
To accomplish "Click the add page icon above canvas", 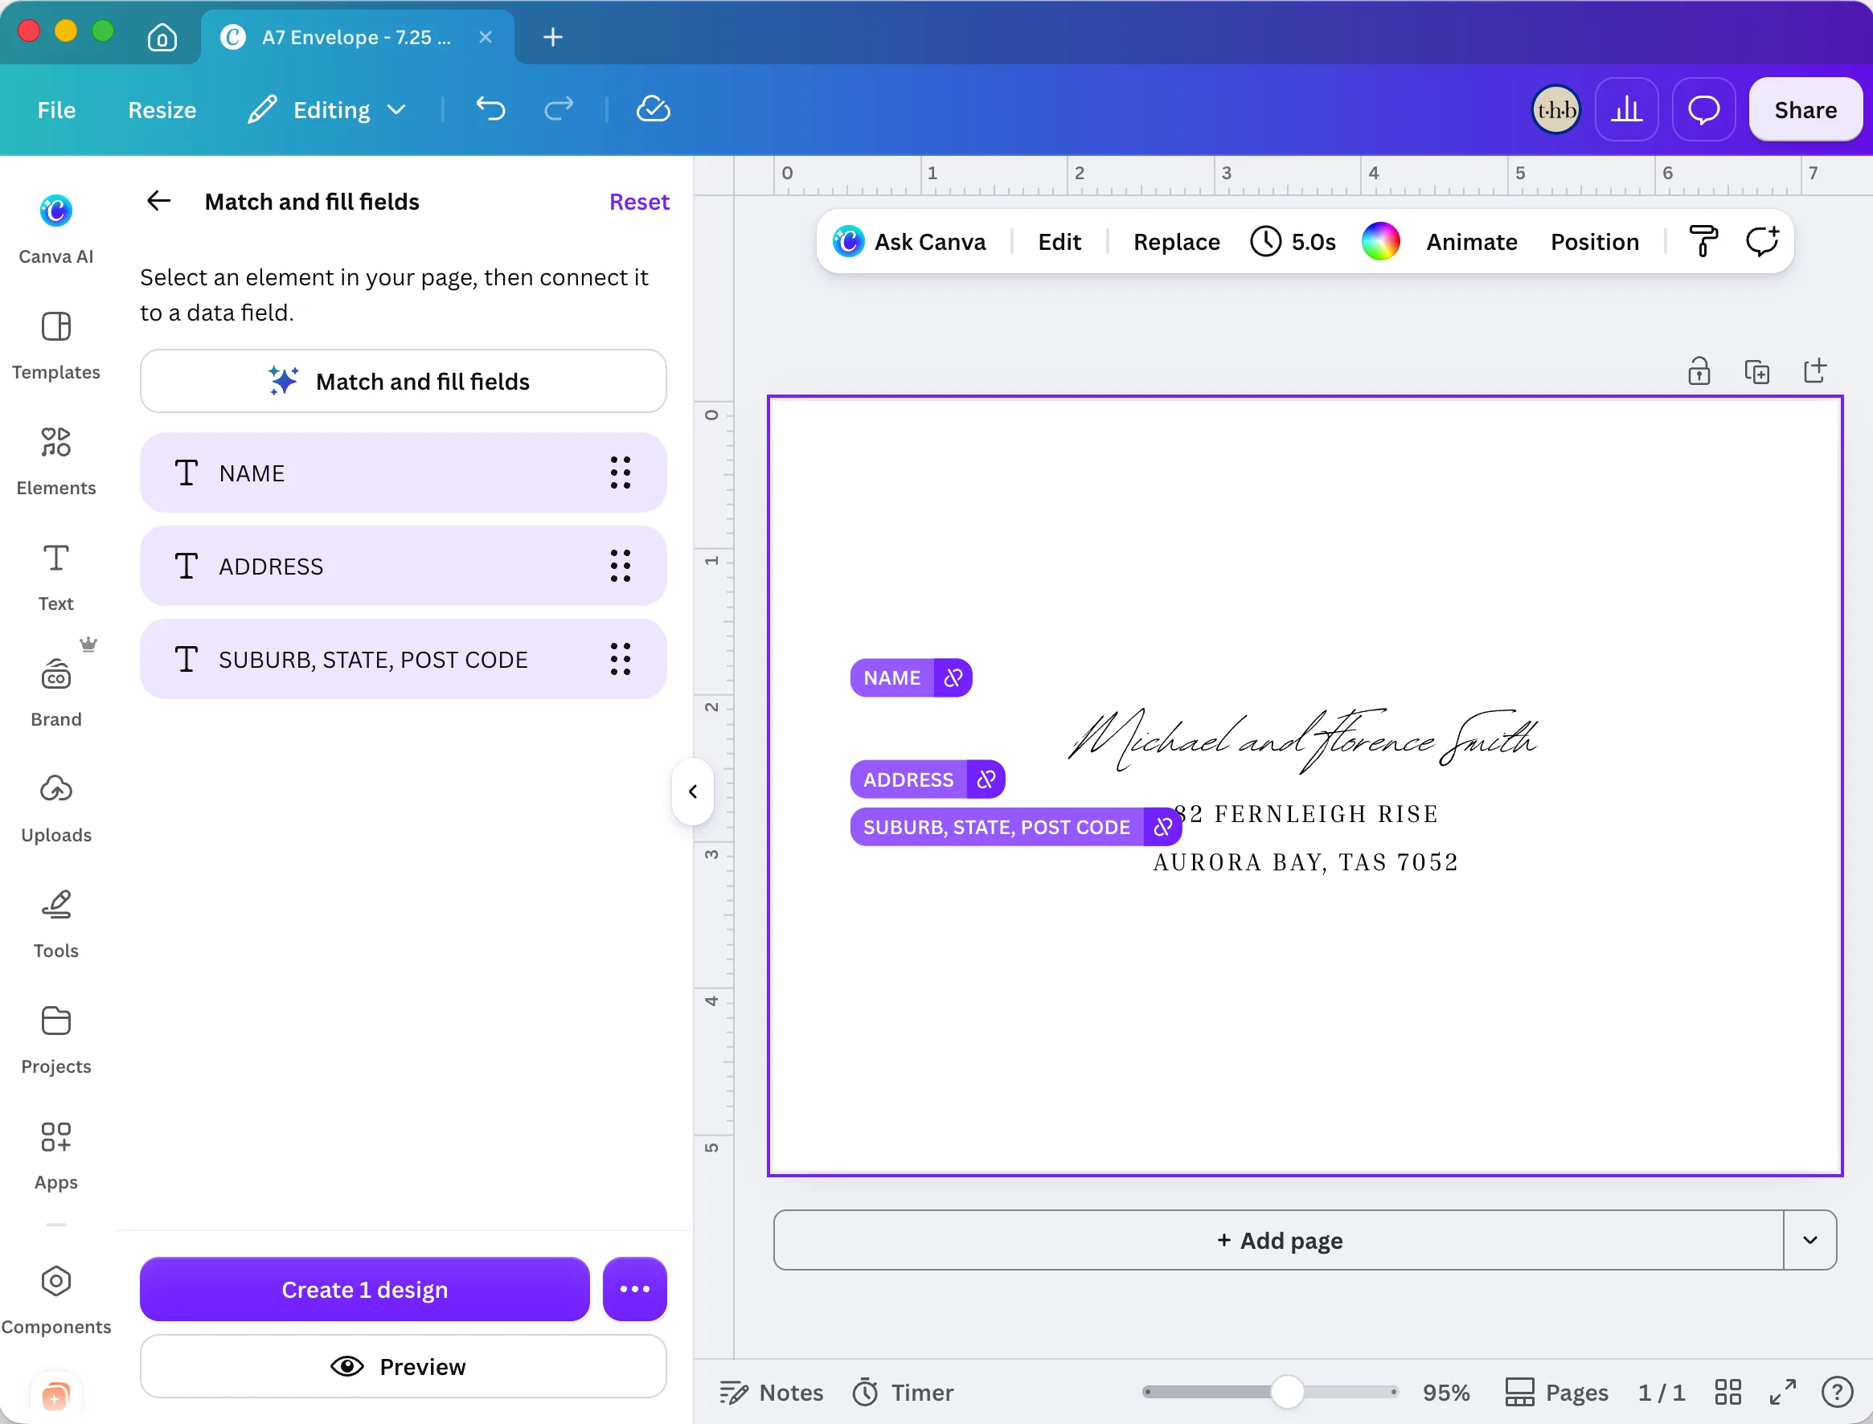I will [x=1814, y=370].
